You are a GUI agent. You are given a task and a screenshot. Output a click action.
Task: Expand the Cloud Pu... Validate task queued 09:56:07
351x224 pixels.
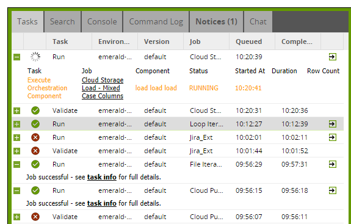click(x=17, y=217)
